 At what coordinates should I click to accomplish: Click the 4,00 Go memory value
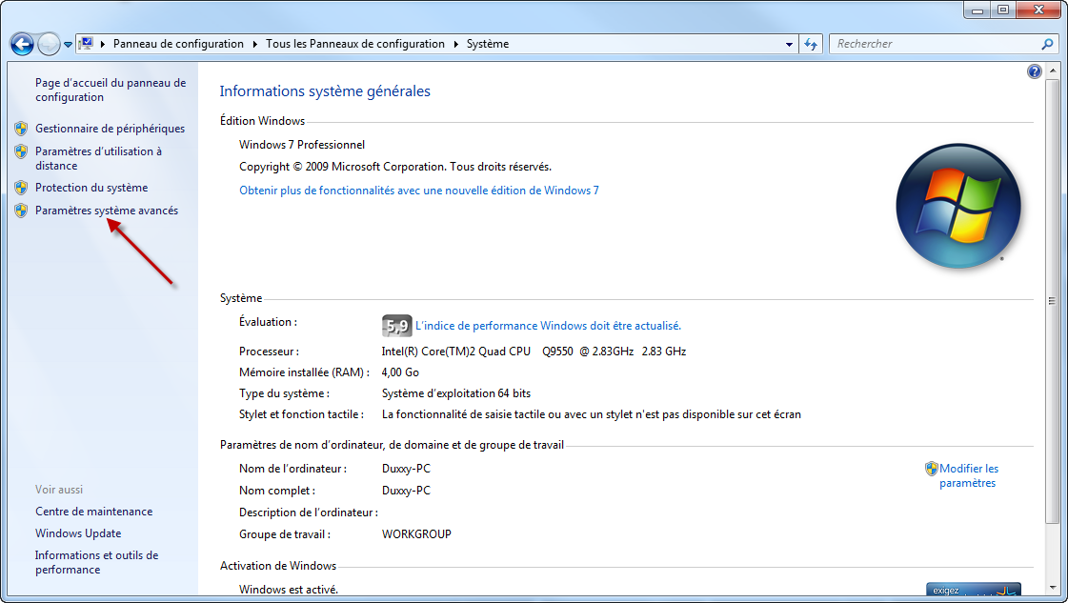coord(400,372)
